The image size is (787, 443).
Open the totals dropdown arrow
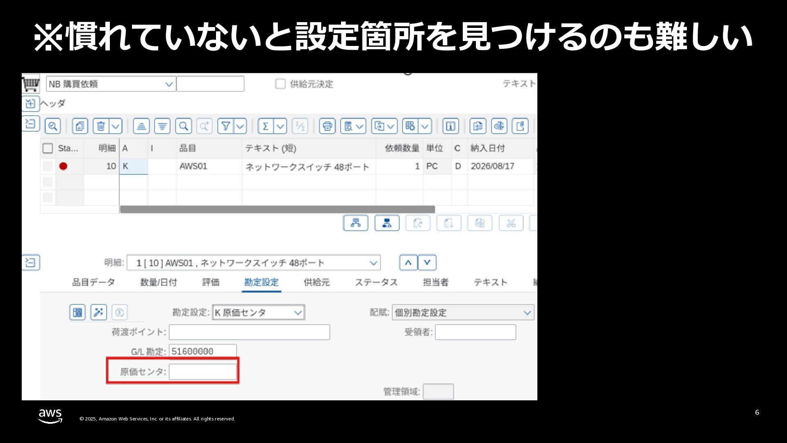coord(280,126)
